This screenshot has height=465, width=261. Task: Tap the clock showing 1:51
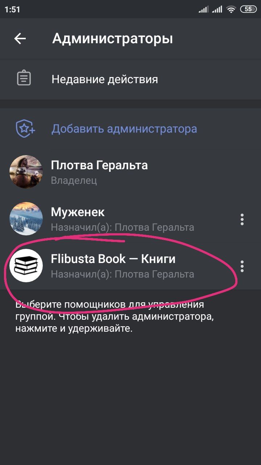(13, 10)
